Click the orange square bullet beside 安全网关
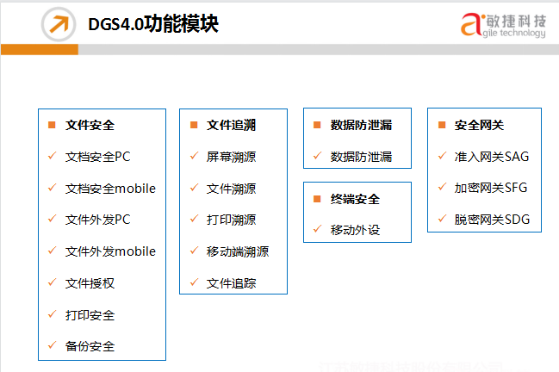 point(441,125)
